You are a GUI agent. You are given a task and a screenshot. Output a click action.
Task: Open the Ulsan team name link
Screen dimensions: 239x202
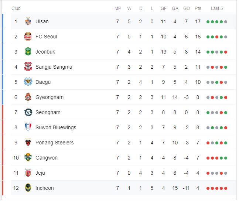click(42, 21)
